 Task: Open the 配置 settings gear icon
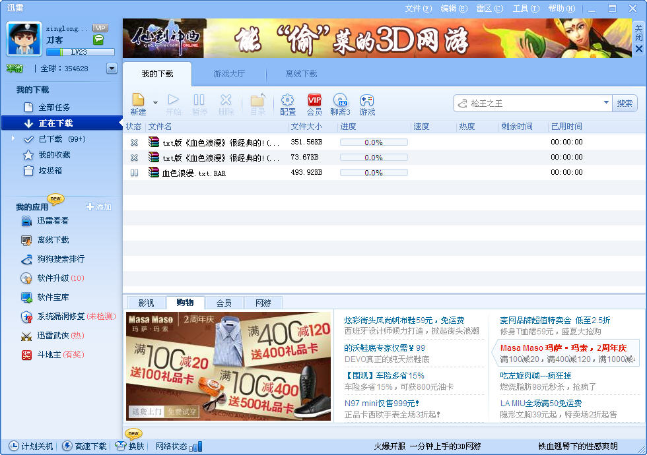(x=288, y=100)
